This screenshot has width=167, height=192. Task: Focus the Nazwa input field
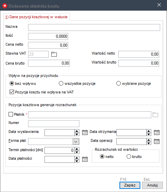94,27
